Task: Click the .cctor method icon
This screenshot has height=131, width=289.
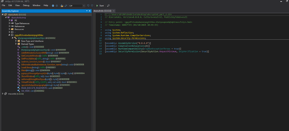Action: point(18,47)
